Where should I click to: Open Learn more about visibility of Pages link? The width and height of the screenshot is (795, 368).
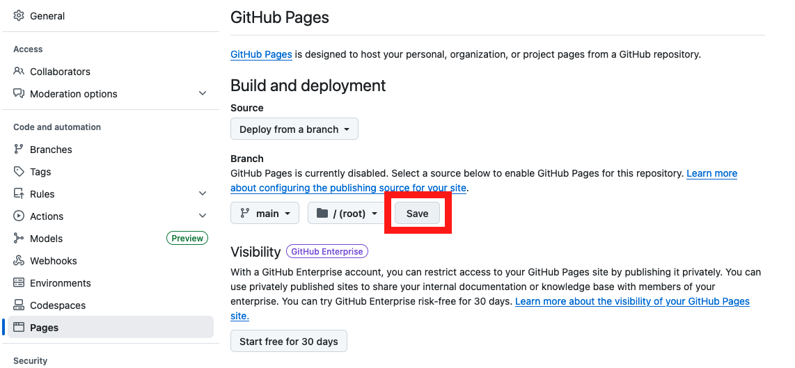632,302
